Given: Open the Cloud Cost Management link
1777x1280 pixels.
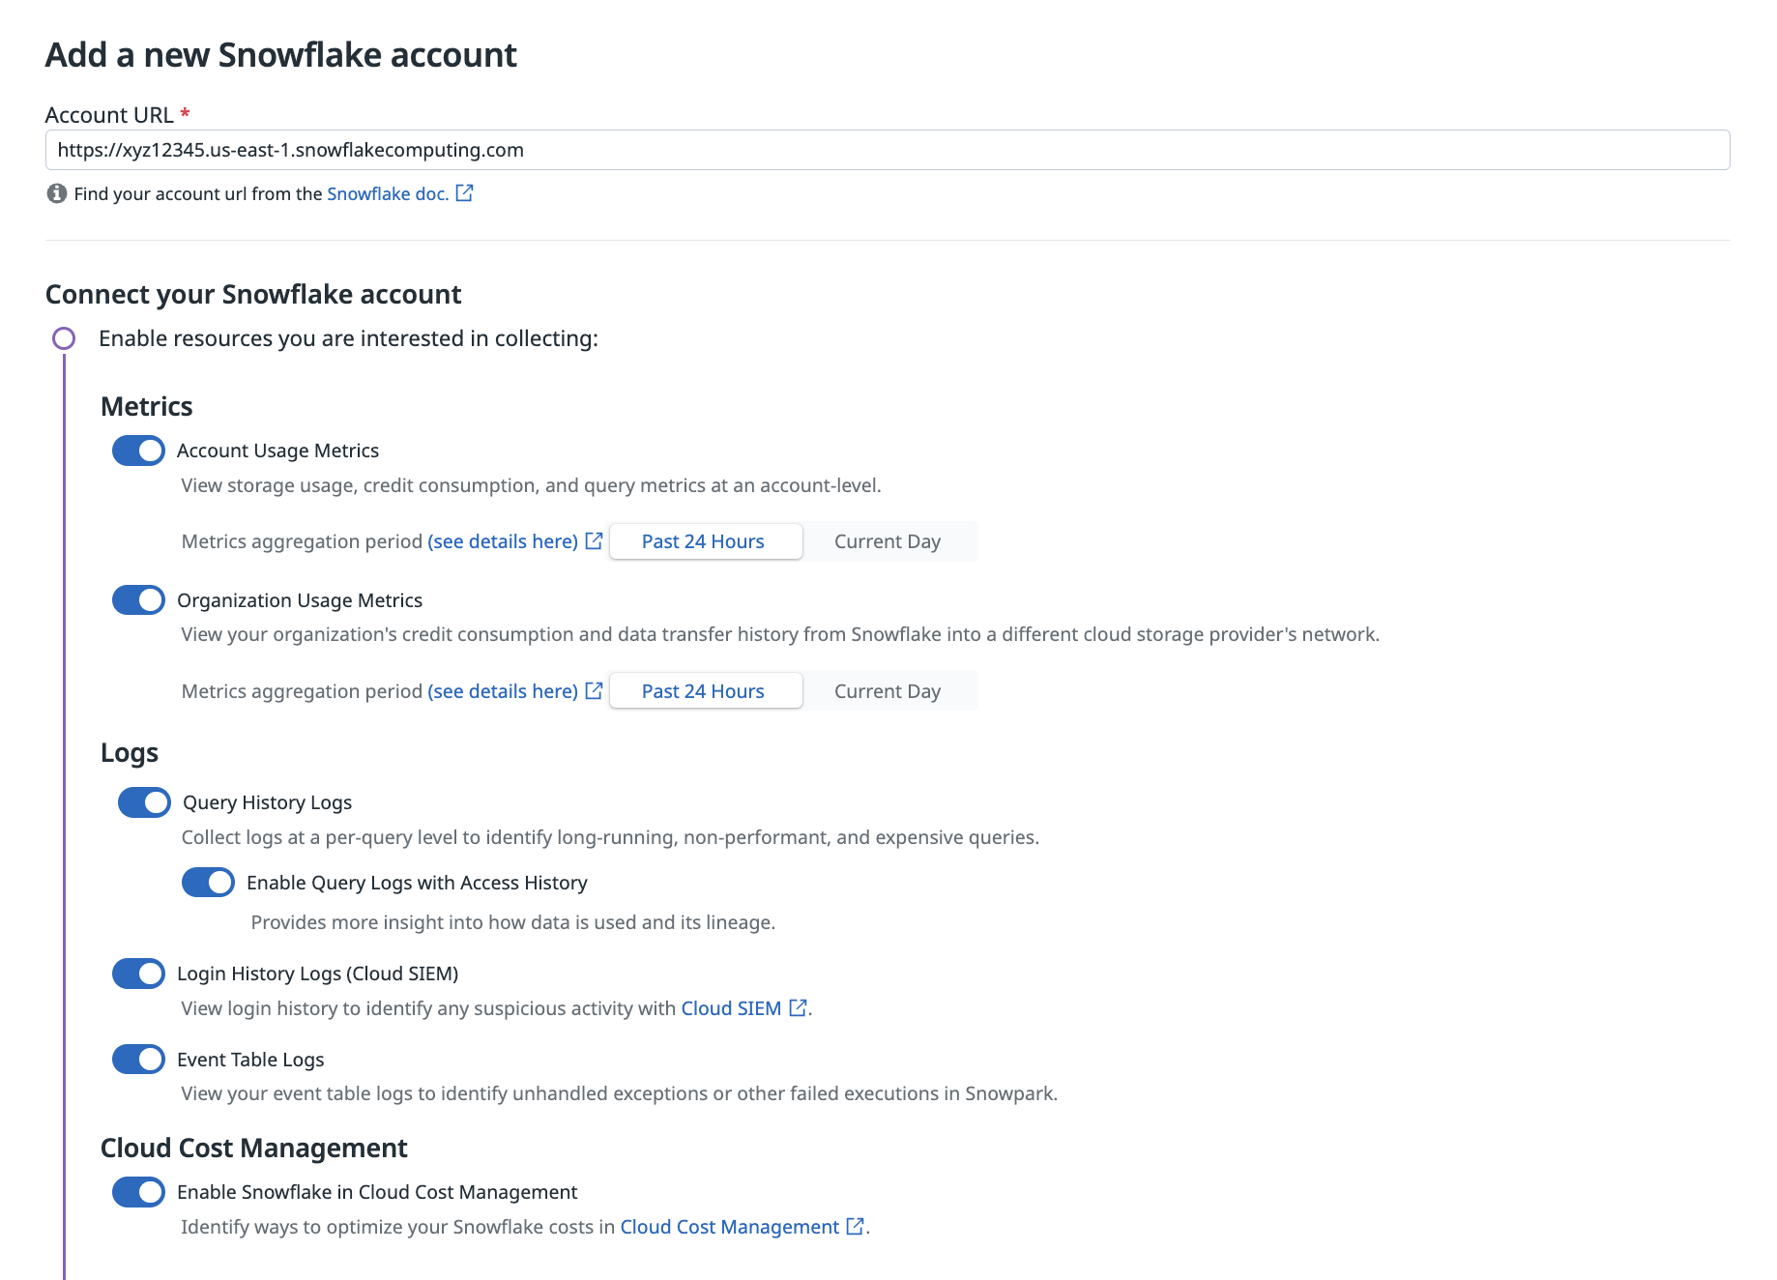Looking at the screenshot, I should tap(730, 1227).
